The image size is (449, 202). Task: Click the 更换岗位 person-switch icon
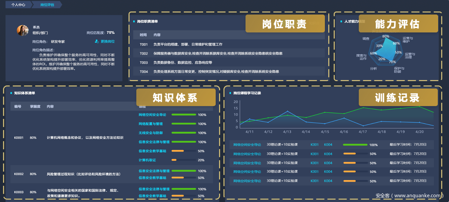pyautogui.click(x=97, y=42)
